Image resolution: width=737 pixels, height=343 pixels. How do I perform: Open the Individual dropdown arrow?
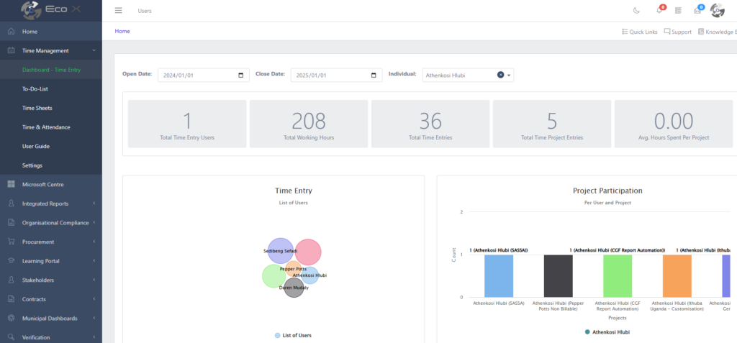click(x=509, y=75)
